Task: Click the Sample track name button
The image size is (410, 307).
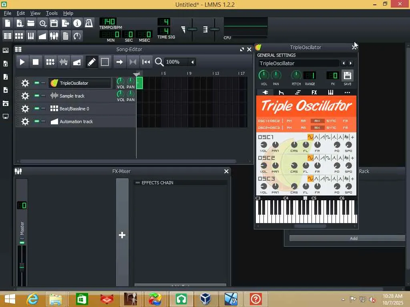Action: point(80,96)
